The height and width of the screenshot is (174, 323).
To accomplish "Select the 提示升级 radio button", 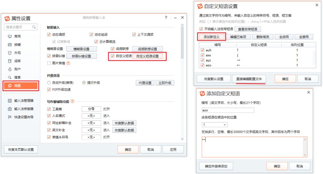I will point(84,83).
